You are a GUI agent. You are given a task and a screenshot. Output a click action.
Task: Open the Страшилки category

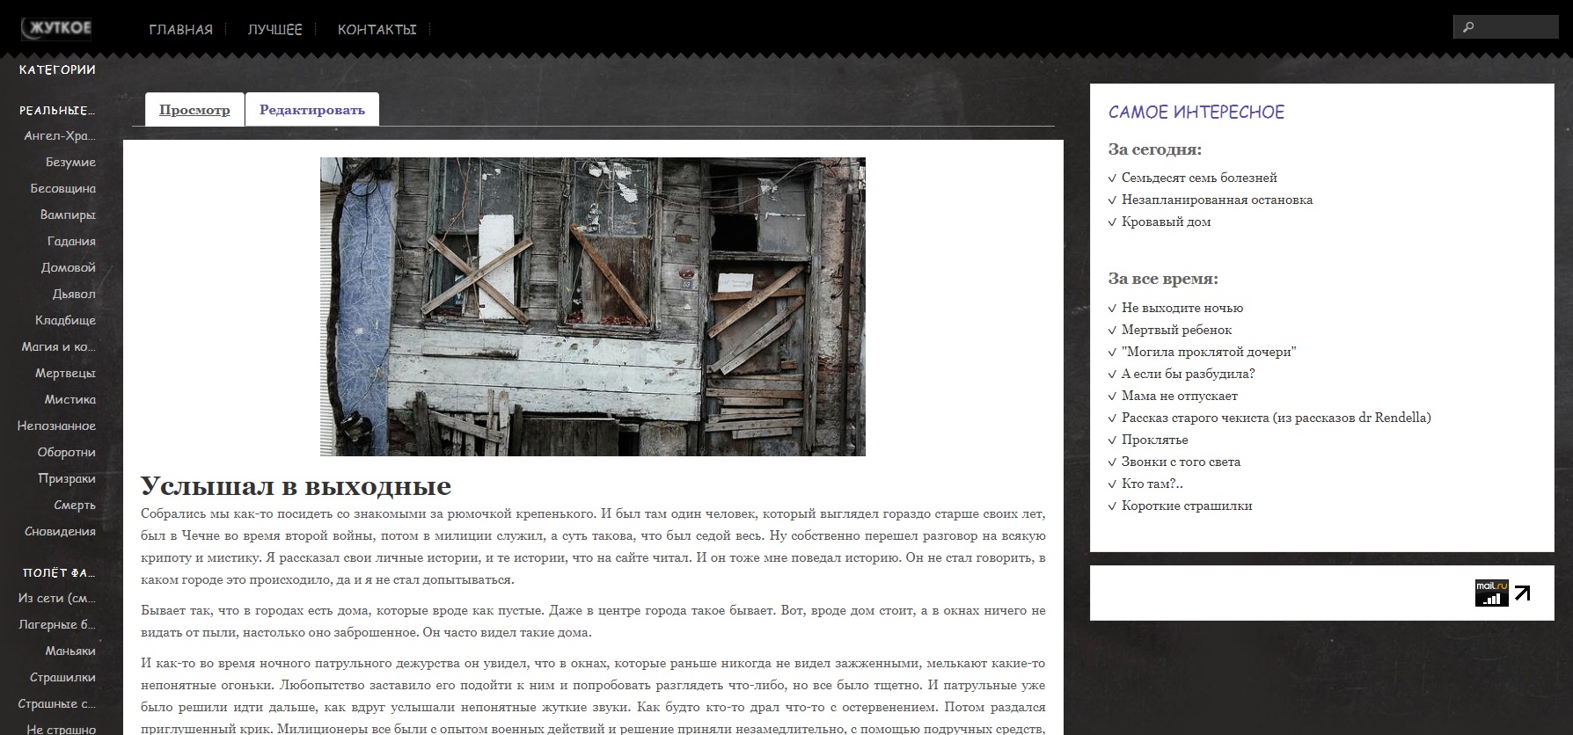click(63, 677)
